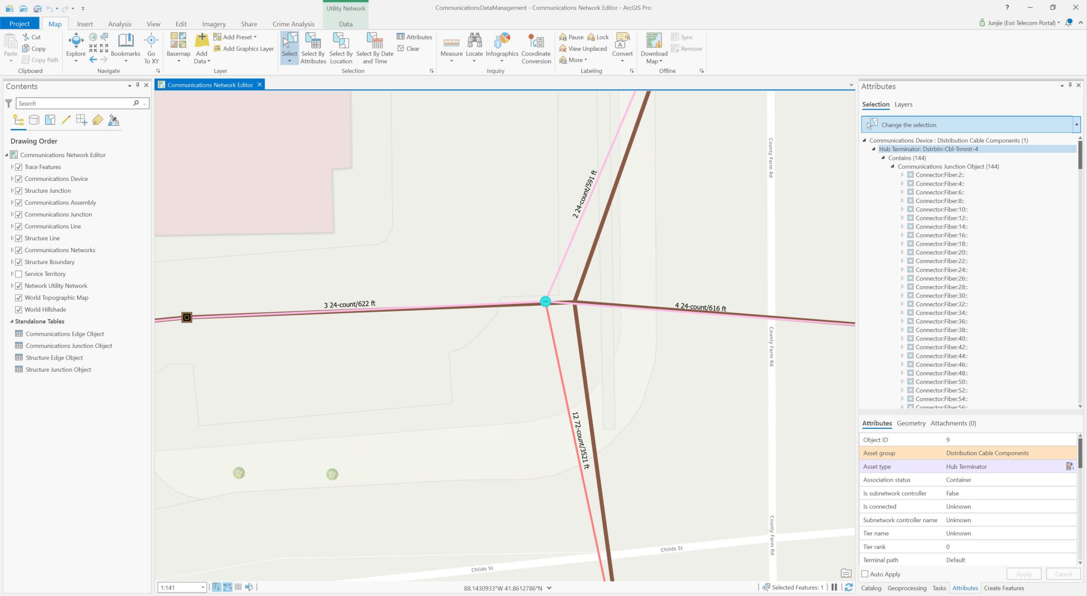Open Coordinate Conversion

pyautogui.click(x=536, y=48)
